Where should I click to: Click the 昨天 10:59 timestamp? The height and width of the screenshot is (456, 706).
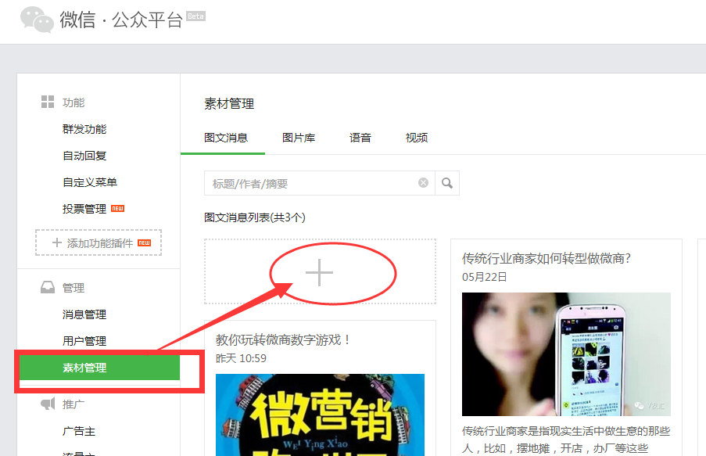click(241, 359)
